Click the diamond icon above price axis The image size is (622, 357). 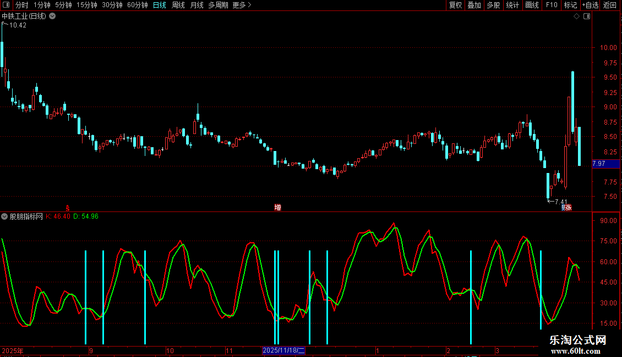tap(576, 16)
